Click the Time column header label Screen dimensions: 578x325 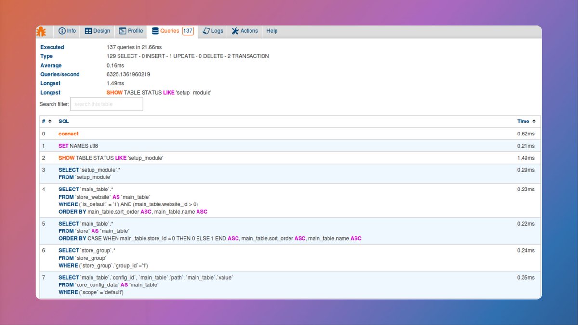click(523, 122)
